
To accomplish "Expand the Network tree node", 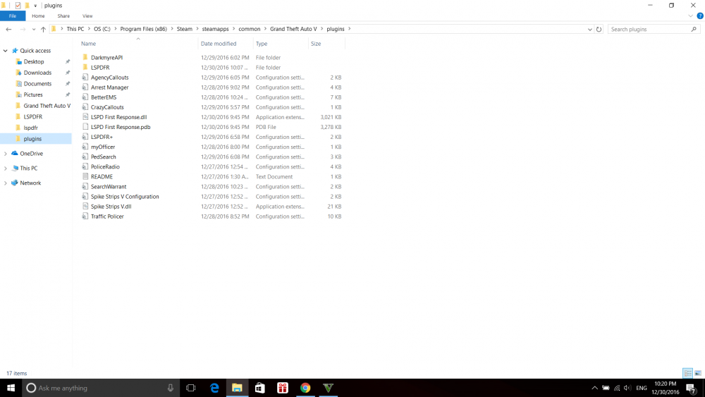I will tap(6, 183).
